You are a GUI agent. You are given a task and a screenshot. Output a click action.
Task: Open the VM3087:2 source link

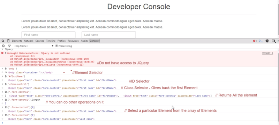[x=267, y=53]
